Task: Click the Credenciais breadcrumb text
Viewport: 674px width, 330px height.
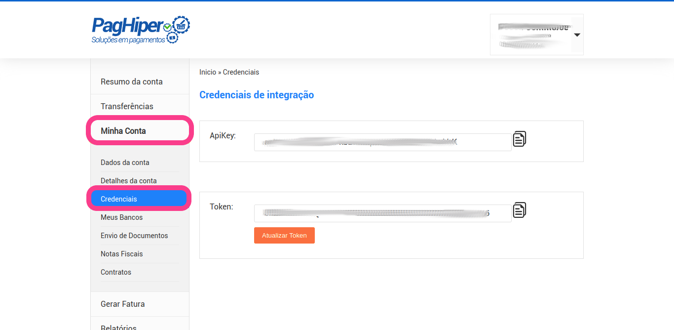Action: point(241,72)
